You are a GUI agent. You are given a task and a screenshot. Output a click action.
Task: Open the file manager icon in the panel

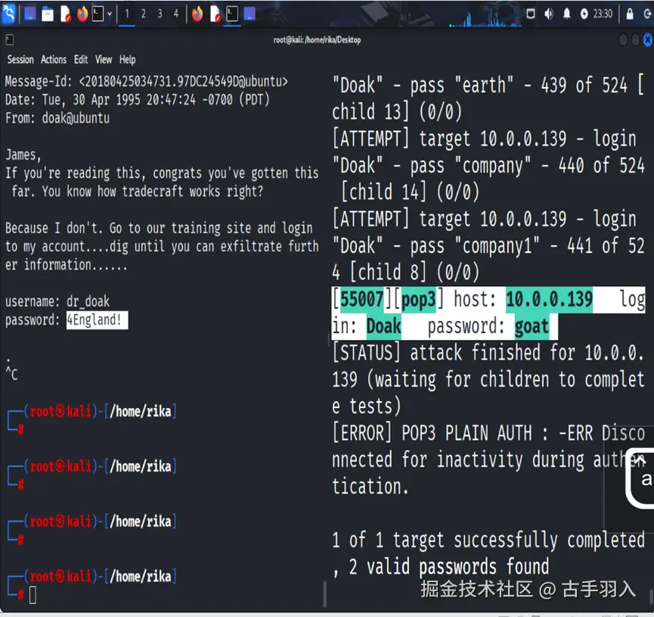47,13
